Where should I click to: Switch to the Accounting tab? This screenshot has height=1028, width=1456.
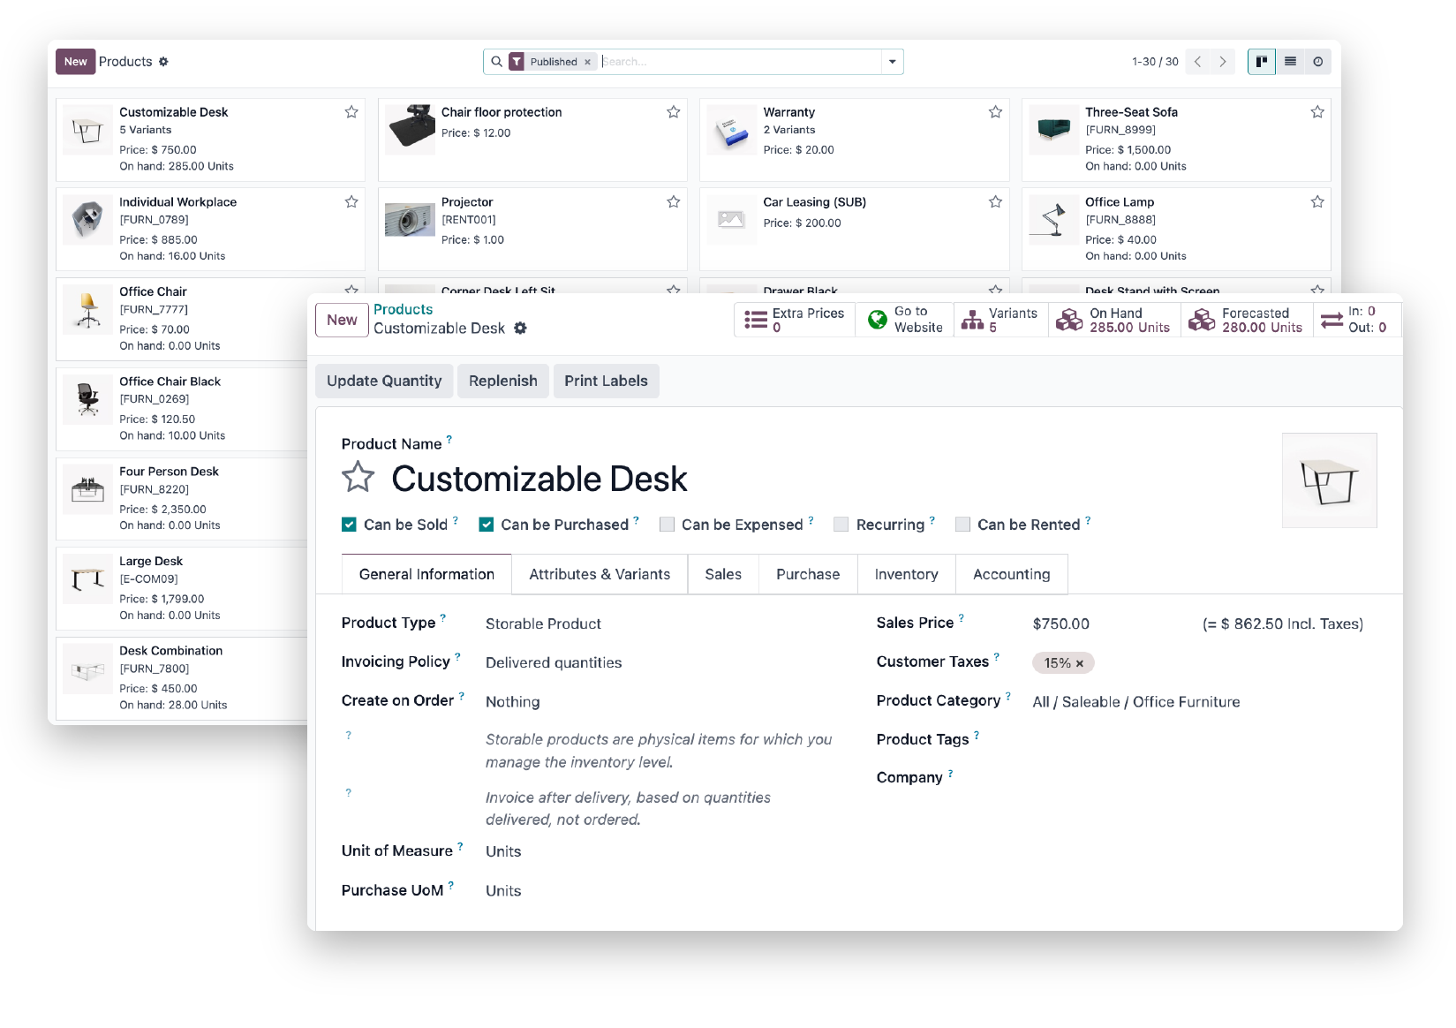[1011, 574]
